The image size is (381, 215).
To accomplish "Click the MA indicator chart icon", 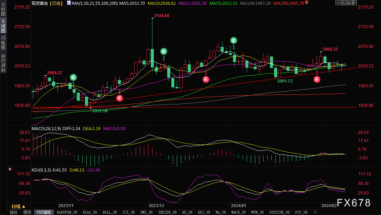I will coord(69,3).
